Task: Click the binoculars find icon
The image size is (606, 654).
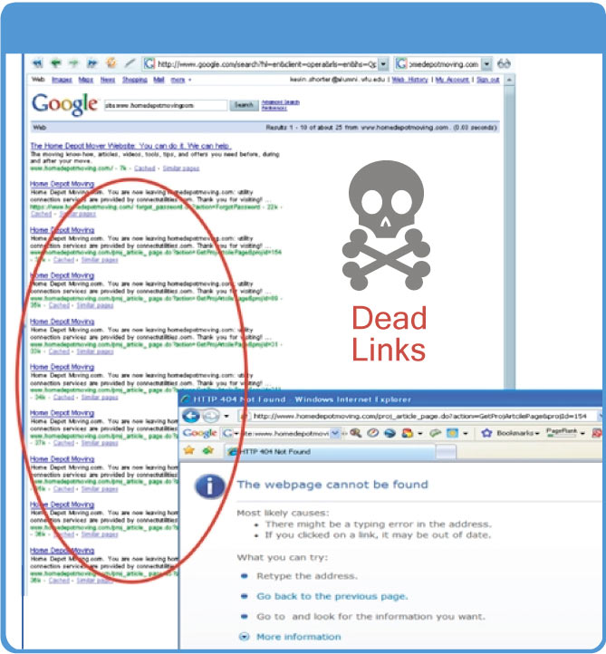Action: tap(504, 64)
